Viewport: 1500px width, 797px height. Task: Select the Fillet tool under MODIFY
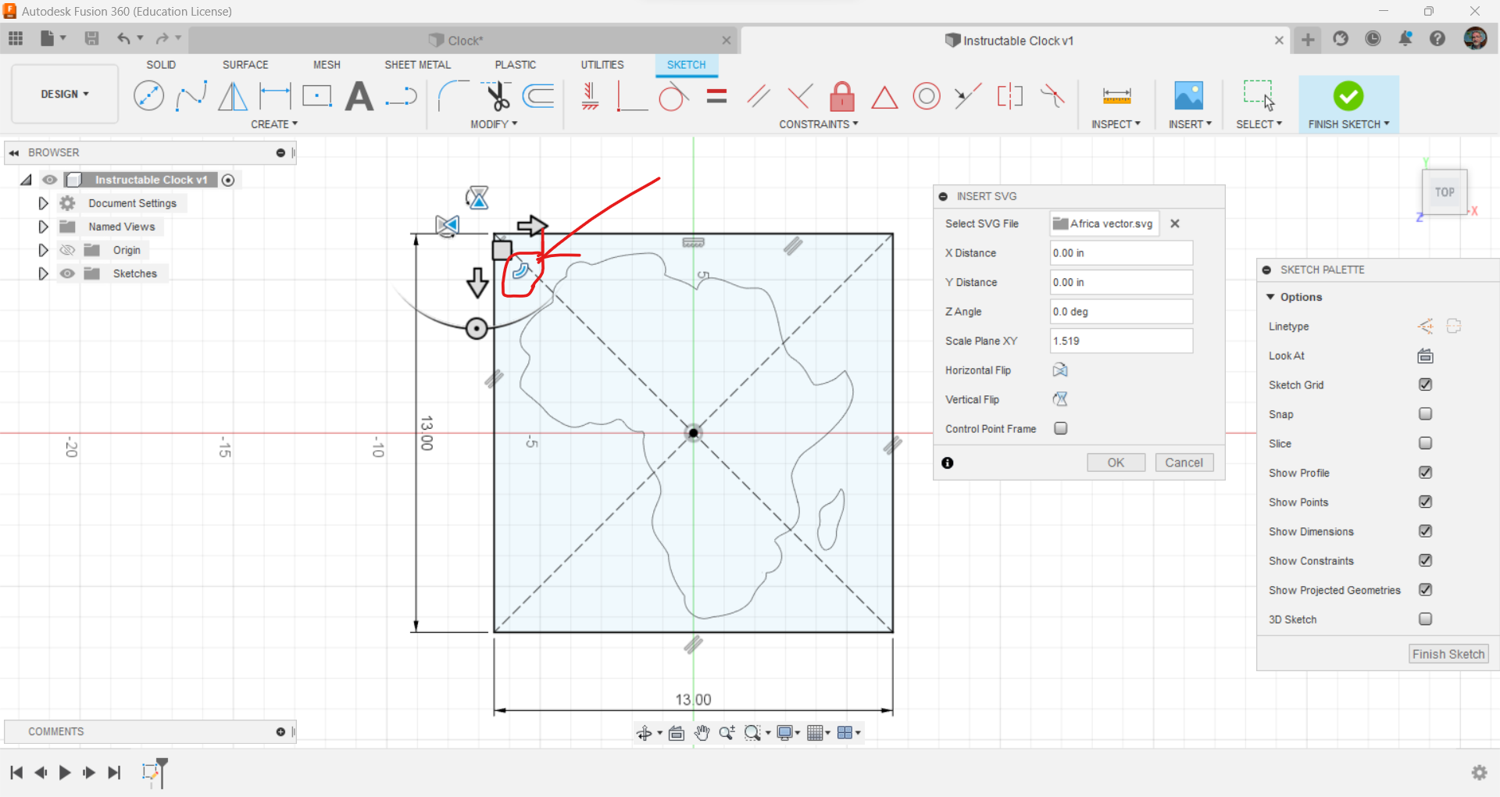coord(453,95)
